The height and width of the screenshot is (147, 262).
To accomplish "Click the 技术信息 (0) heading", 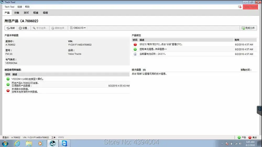I will [139, 70].
